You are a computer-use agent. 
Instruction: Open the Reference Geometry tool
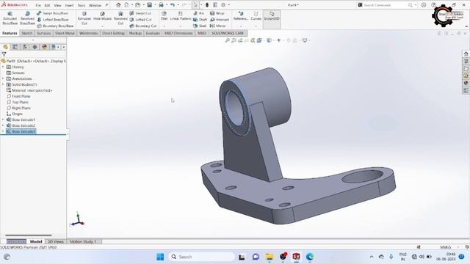(x=241, y=16)
